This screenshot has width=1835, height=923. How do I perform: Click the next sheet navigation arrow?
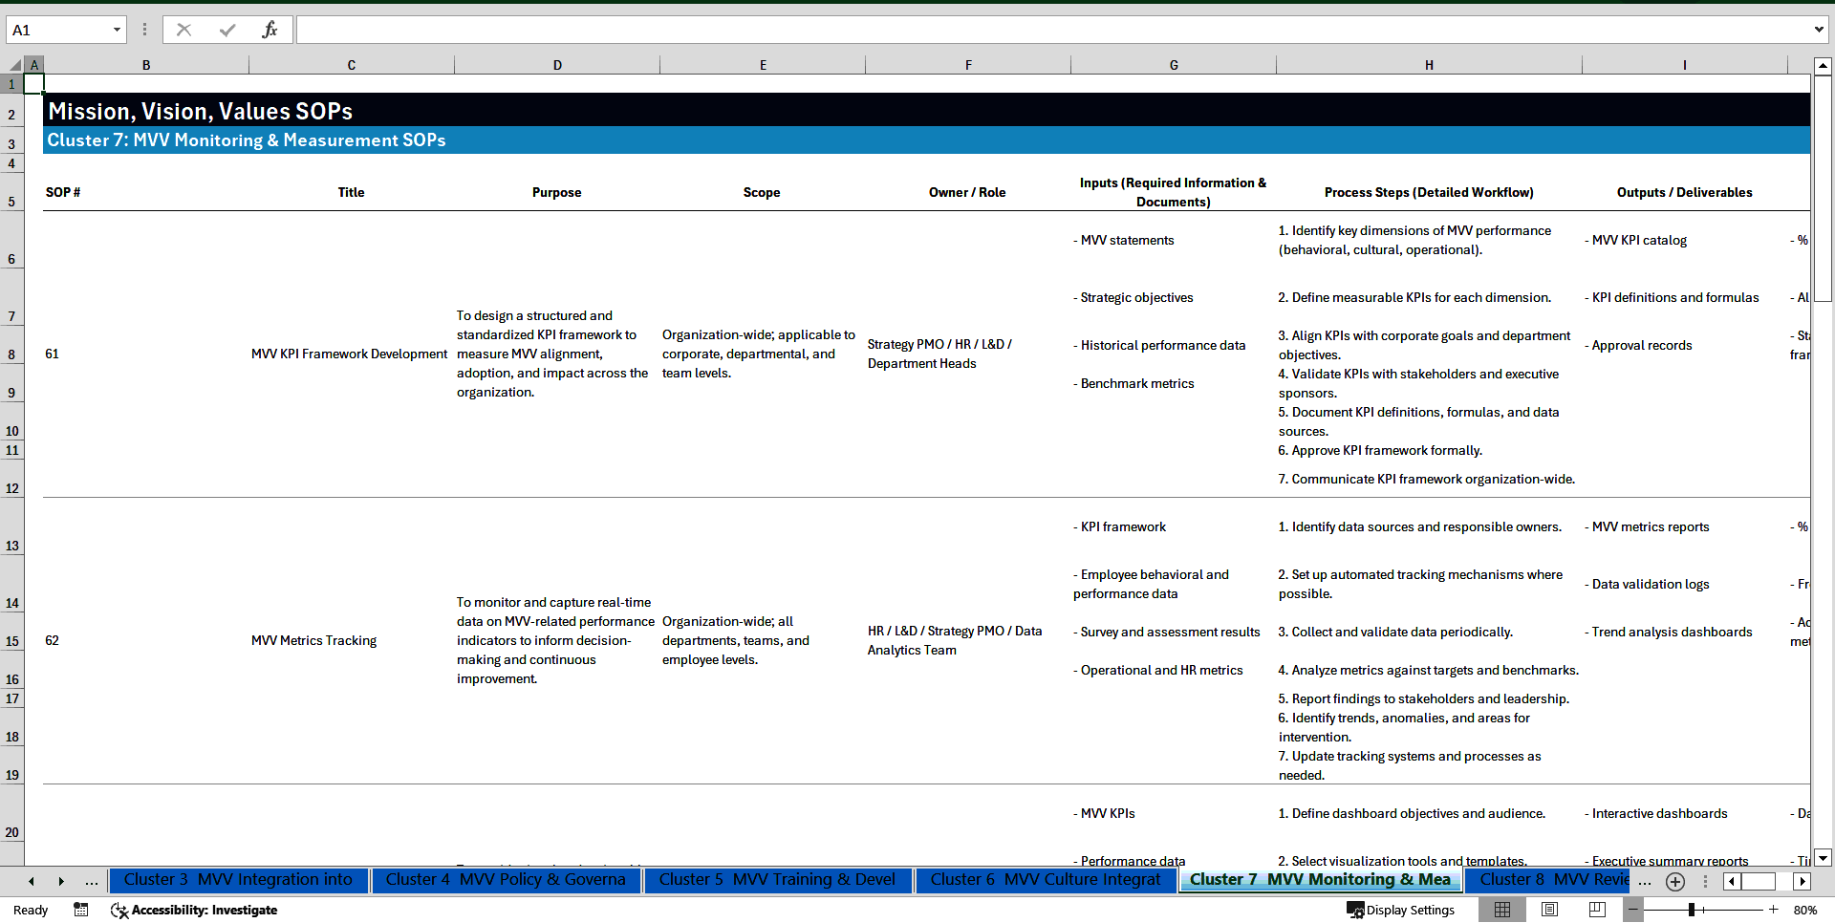[x=61, y=881]
